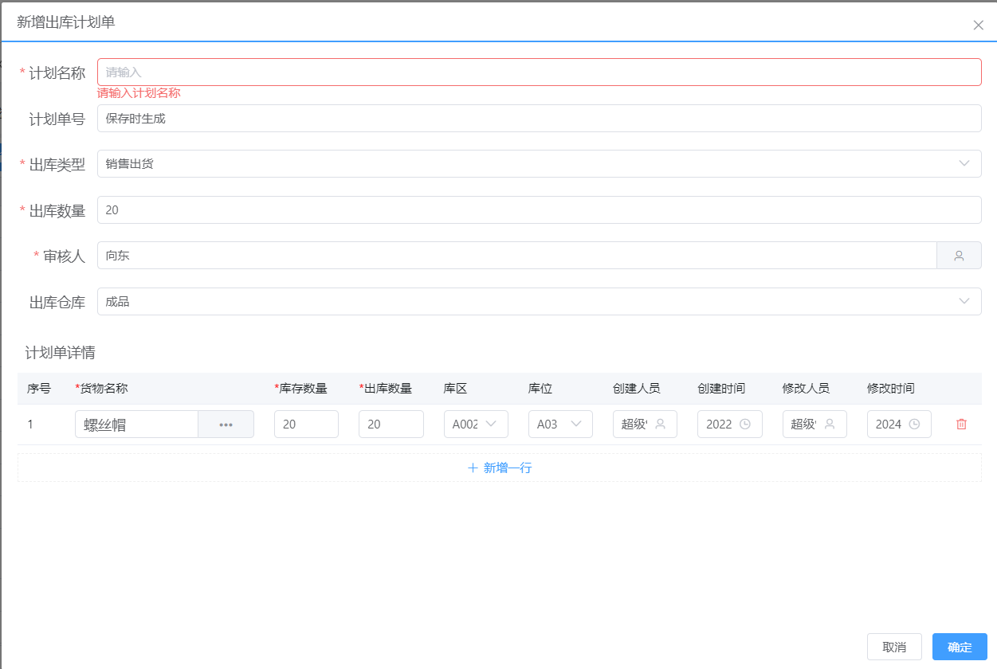This screenshot has height=669, width=997.
Task: Click the 计划名称 input field
Action: (x=539, y=72)
